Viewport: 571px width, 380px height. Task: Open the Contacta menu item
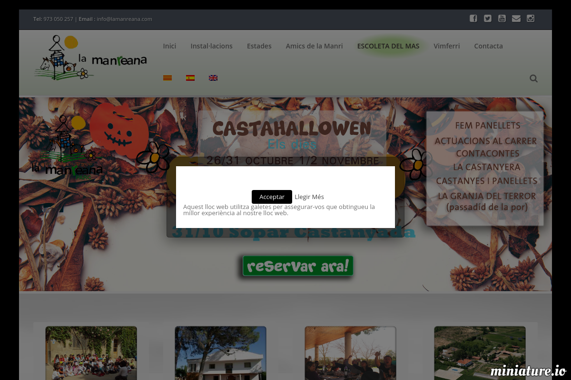pyautogui.click(x=488, y=46)
